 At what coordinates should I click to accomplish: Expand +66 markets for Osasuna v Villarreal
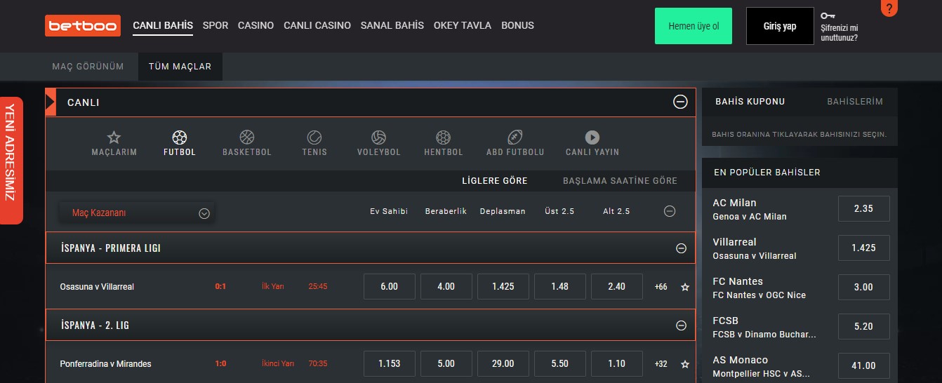pos(661,287)
